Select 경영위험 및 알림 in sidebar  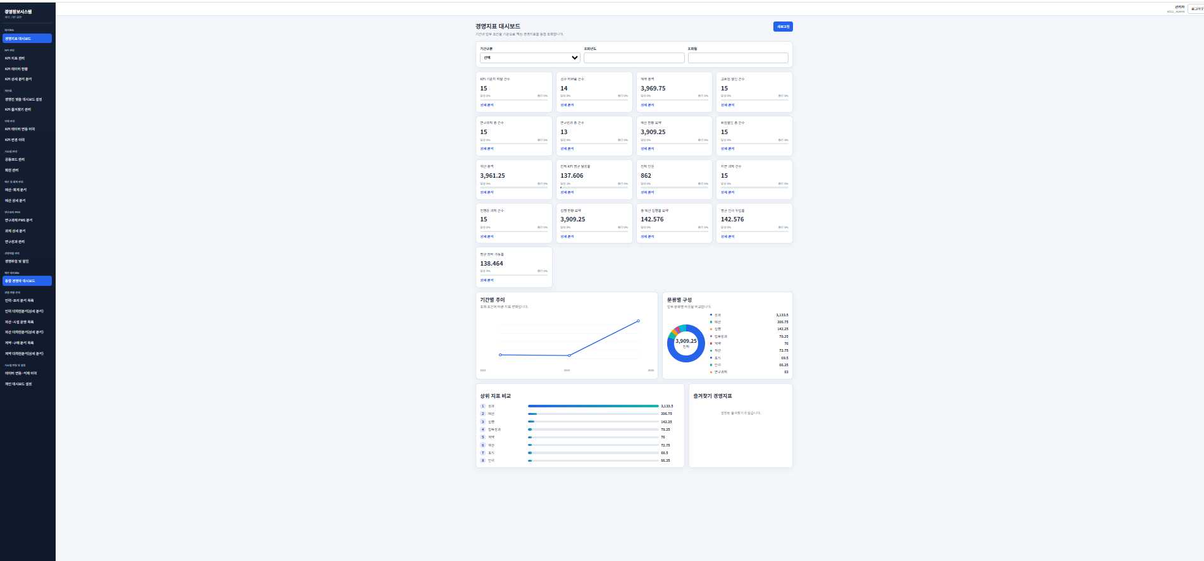click(27, 261)
